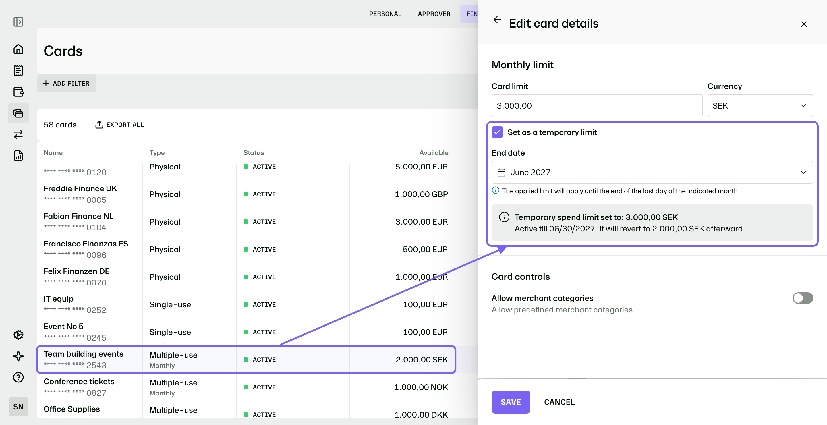Click the SAVE button
The height and width of the screenshot is (425, 827).
coord(511,401)
